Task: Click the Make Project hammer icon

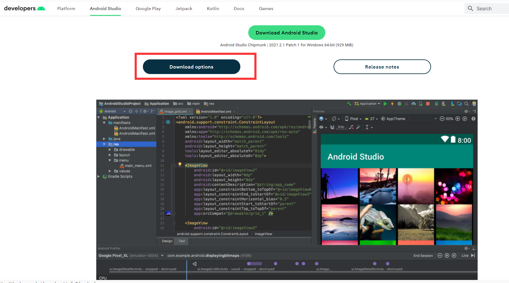Action: click(x=349, y=104)
